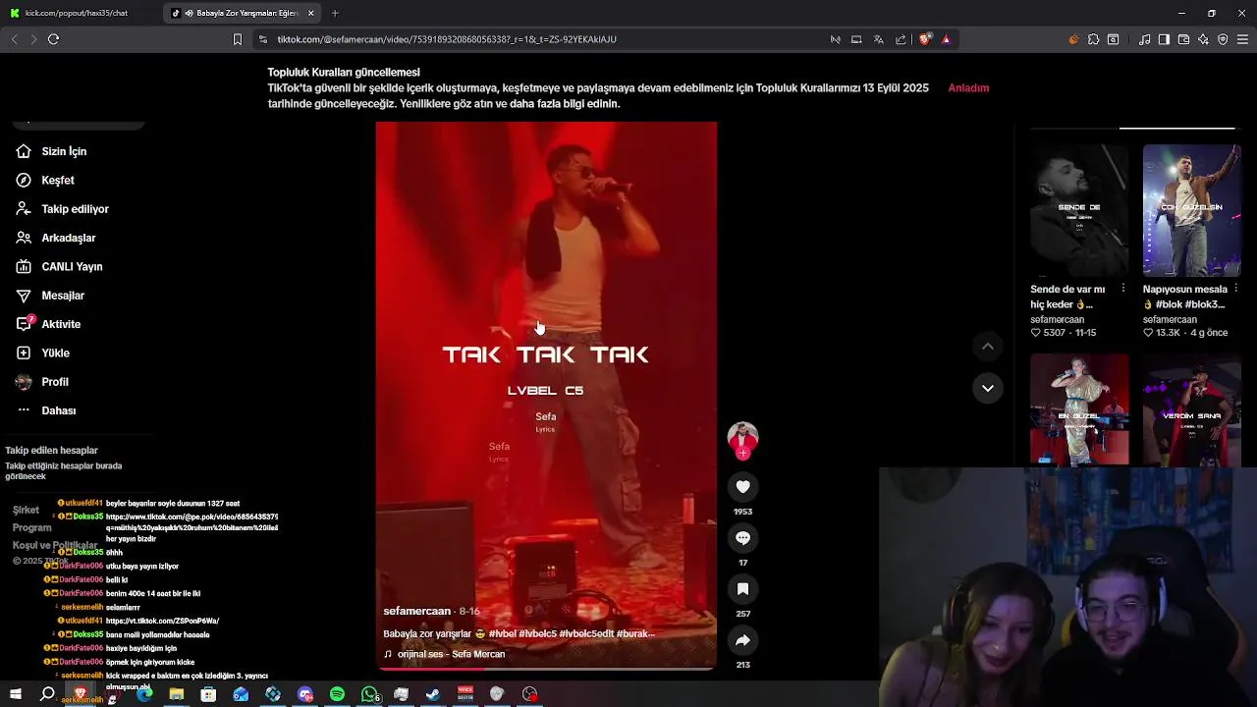
Task: Open media control music note icon
Action: pyautogui.click(x=1145, y=39)
